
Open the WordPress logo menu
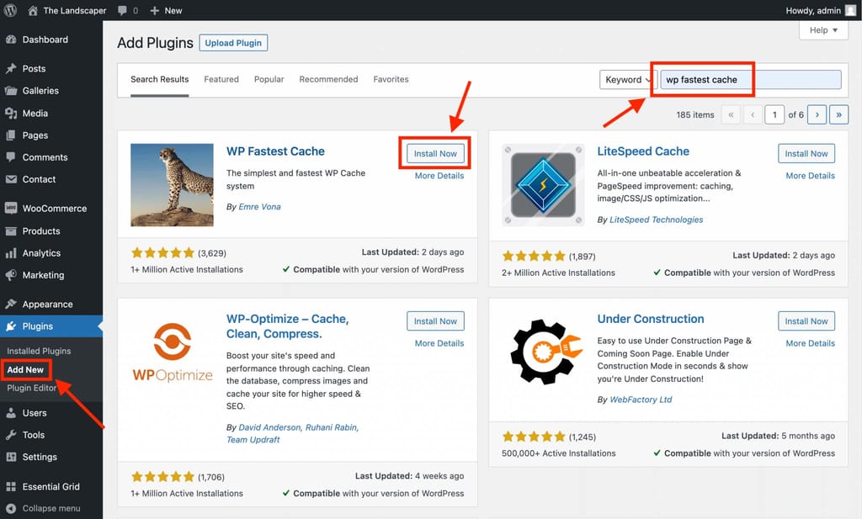coord(10,10)
